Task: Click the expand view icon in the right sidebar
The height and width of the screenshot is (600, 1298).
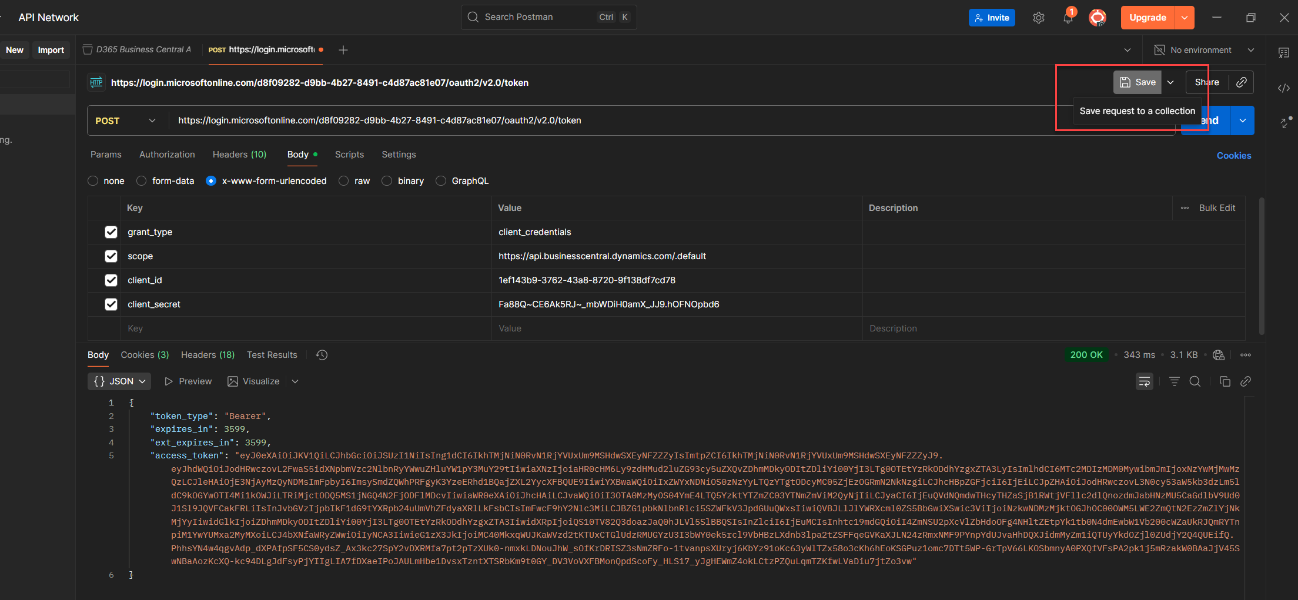Action: coord(1286,122)
